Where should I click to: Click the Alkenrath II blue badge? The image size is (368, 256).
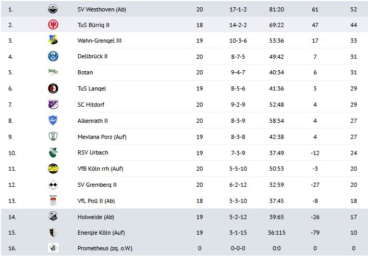click(53, 121)
